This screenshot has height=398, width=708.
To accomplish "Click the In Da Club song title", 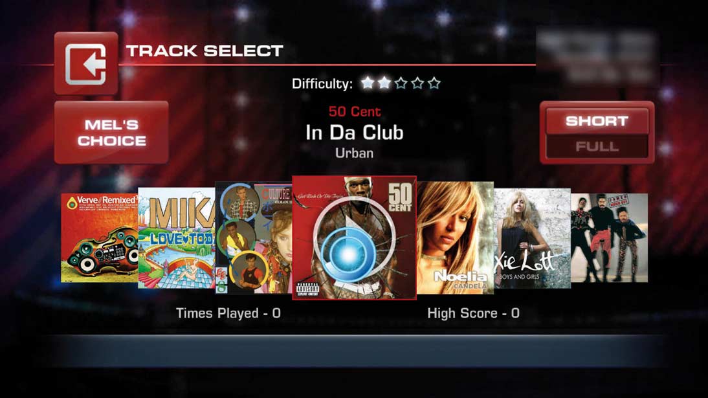I will [355, 133].
